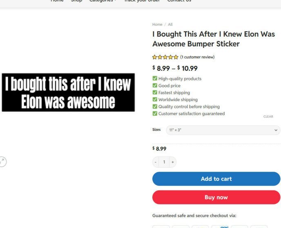Click the green check beside Customer satisfaction guaranteed
281x228 pixels.
click(155, 113)
